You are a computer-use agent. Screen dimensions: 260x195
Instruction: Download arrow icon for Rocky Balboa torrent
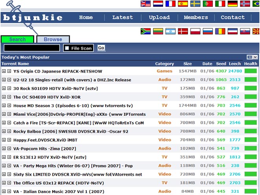click(x=4, y=131)
